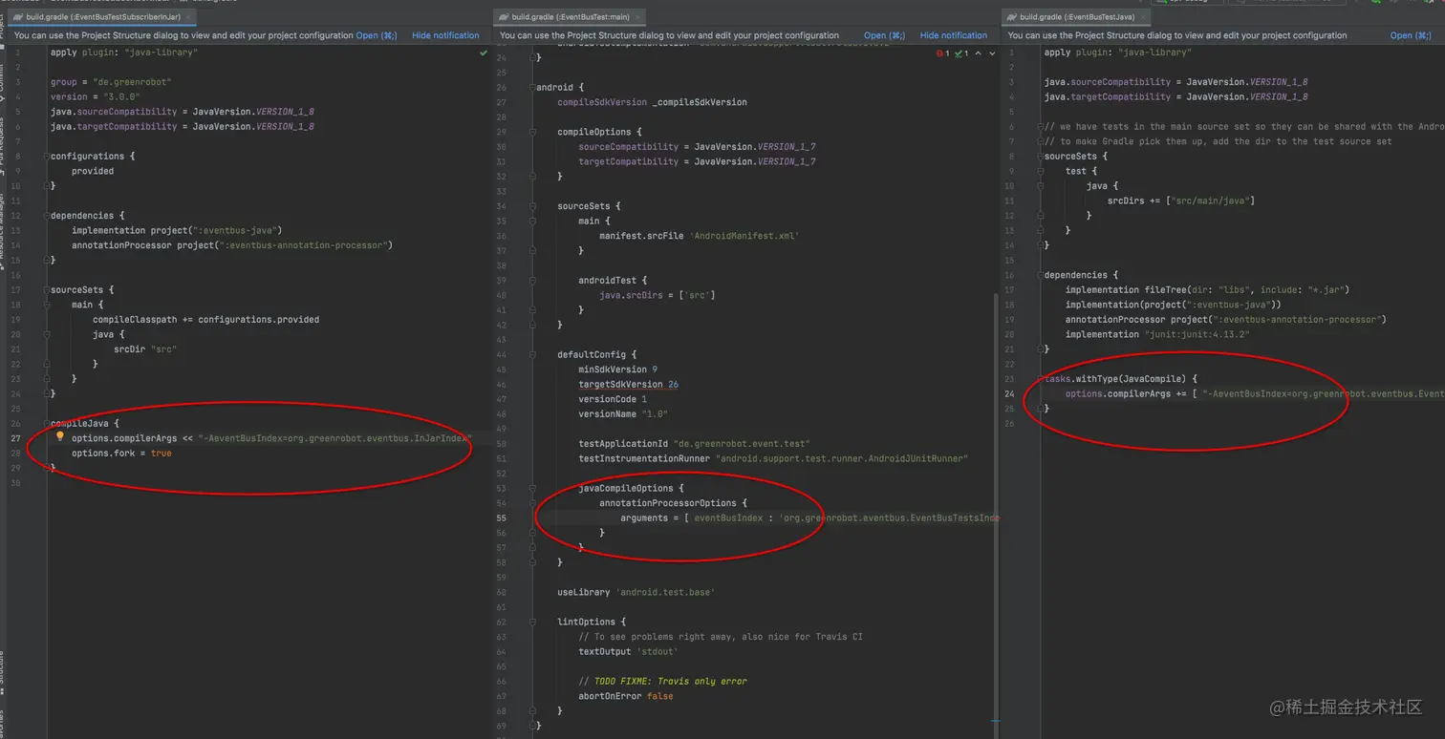The width and height of the screenshot is (1445, 739).
Task: Click the 'TODO FIXME: Travis only error' comment
Action: pyautogui.click(x=662, y=681)
